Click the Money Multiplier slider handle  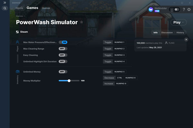tap(69, 81)
